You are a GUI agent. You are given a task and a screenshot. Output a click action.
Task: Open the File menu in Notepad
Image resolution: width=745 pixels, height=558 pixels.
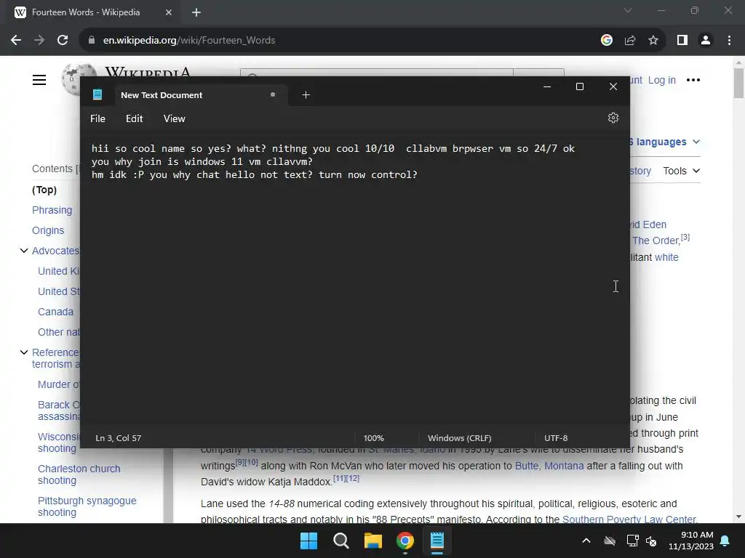[97, 118]
